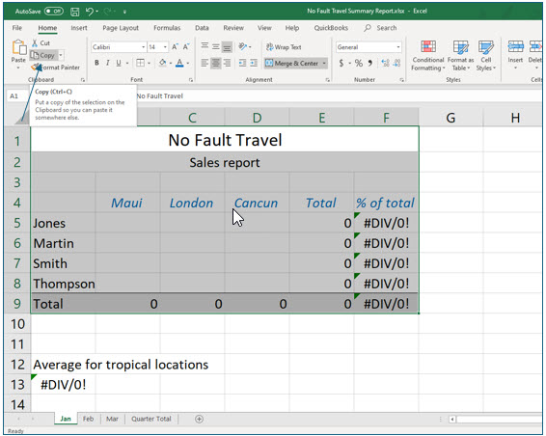Screen dimensions: 546x436
Task: Click the Save icon in title bar
Action: pyautogui.click(x=75, y=12)
